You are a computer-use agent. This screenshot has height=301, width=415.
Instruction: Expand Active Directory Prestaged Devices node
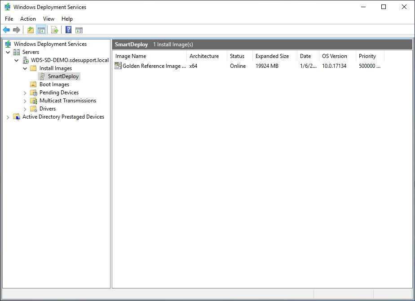[8, 117]
